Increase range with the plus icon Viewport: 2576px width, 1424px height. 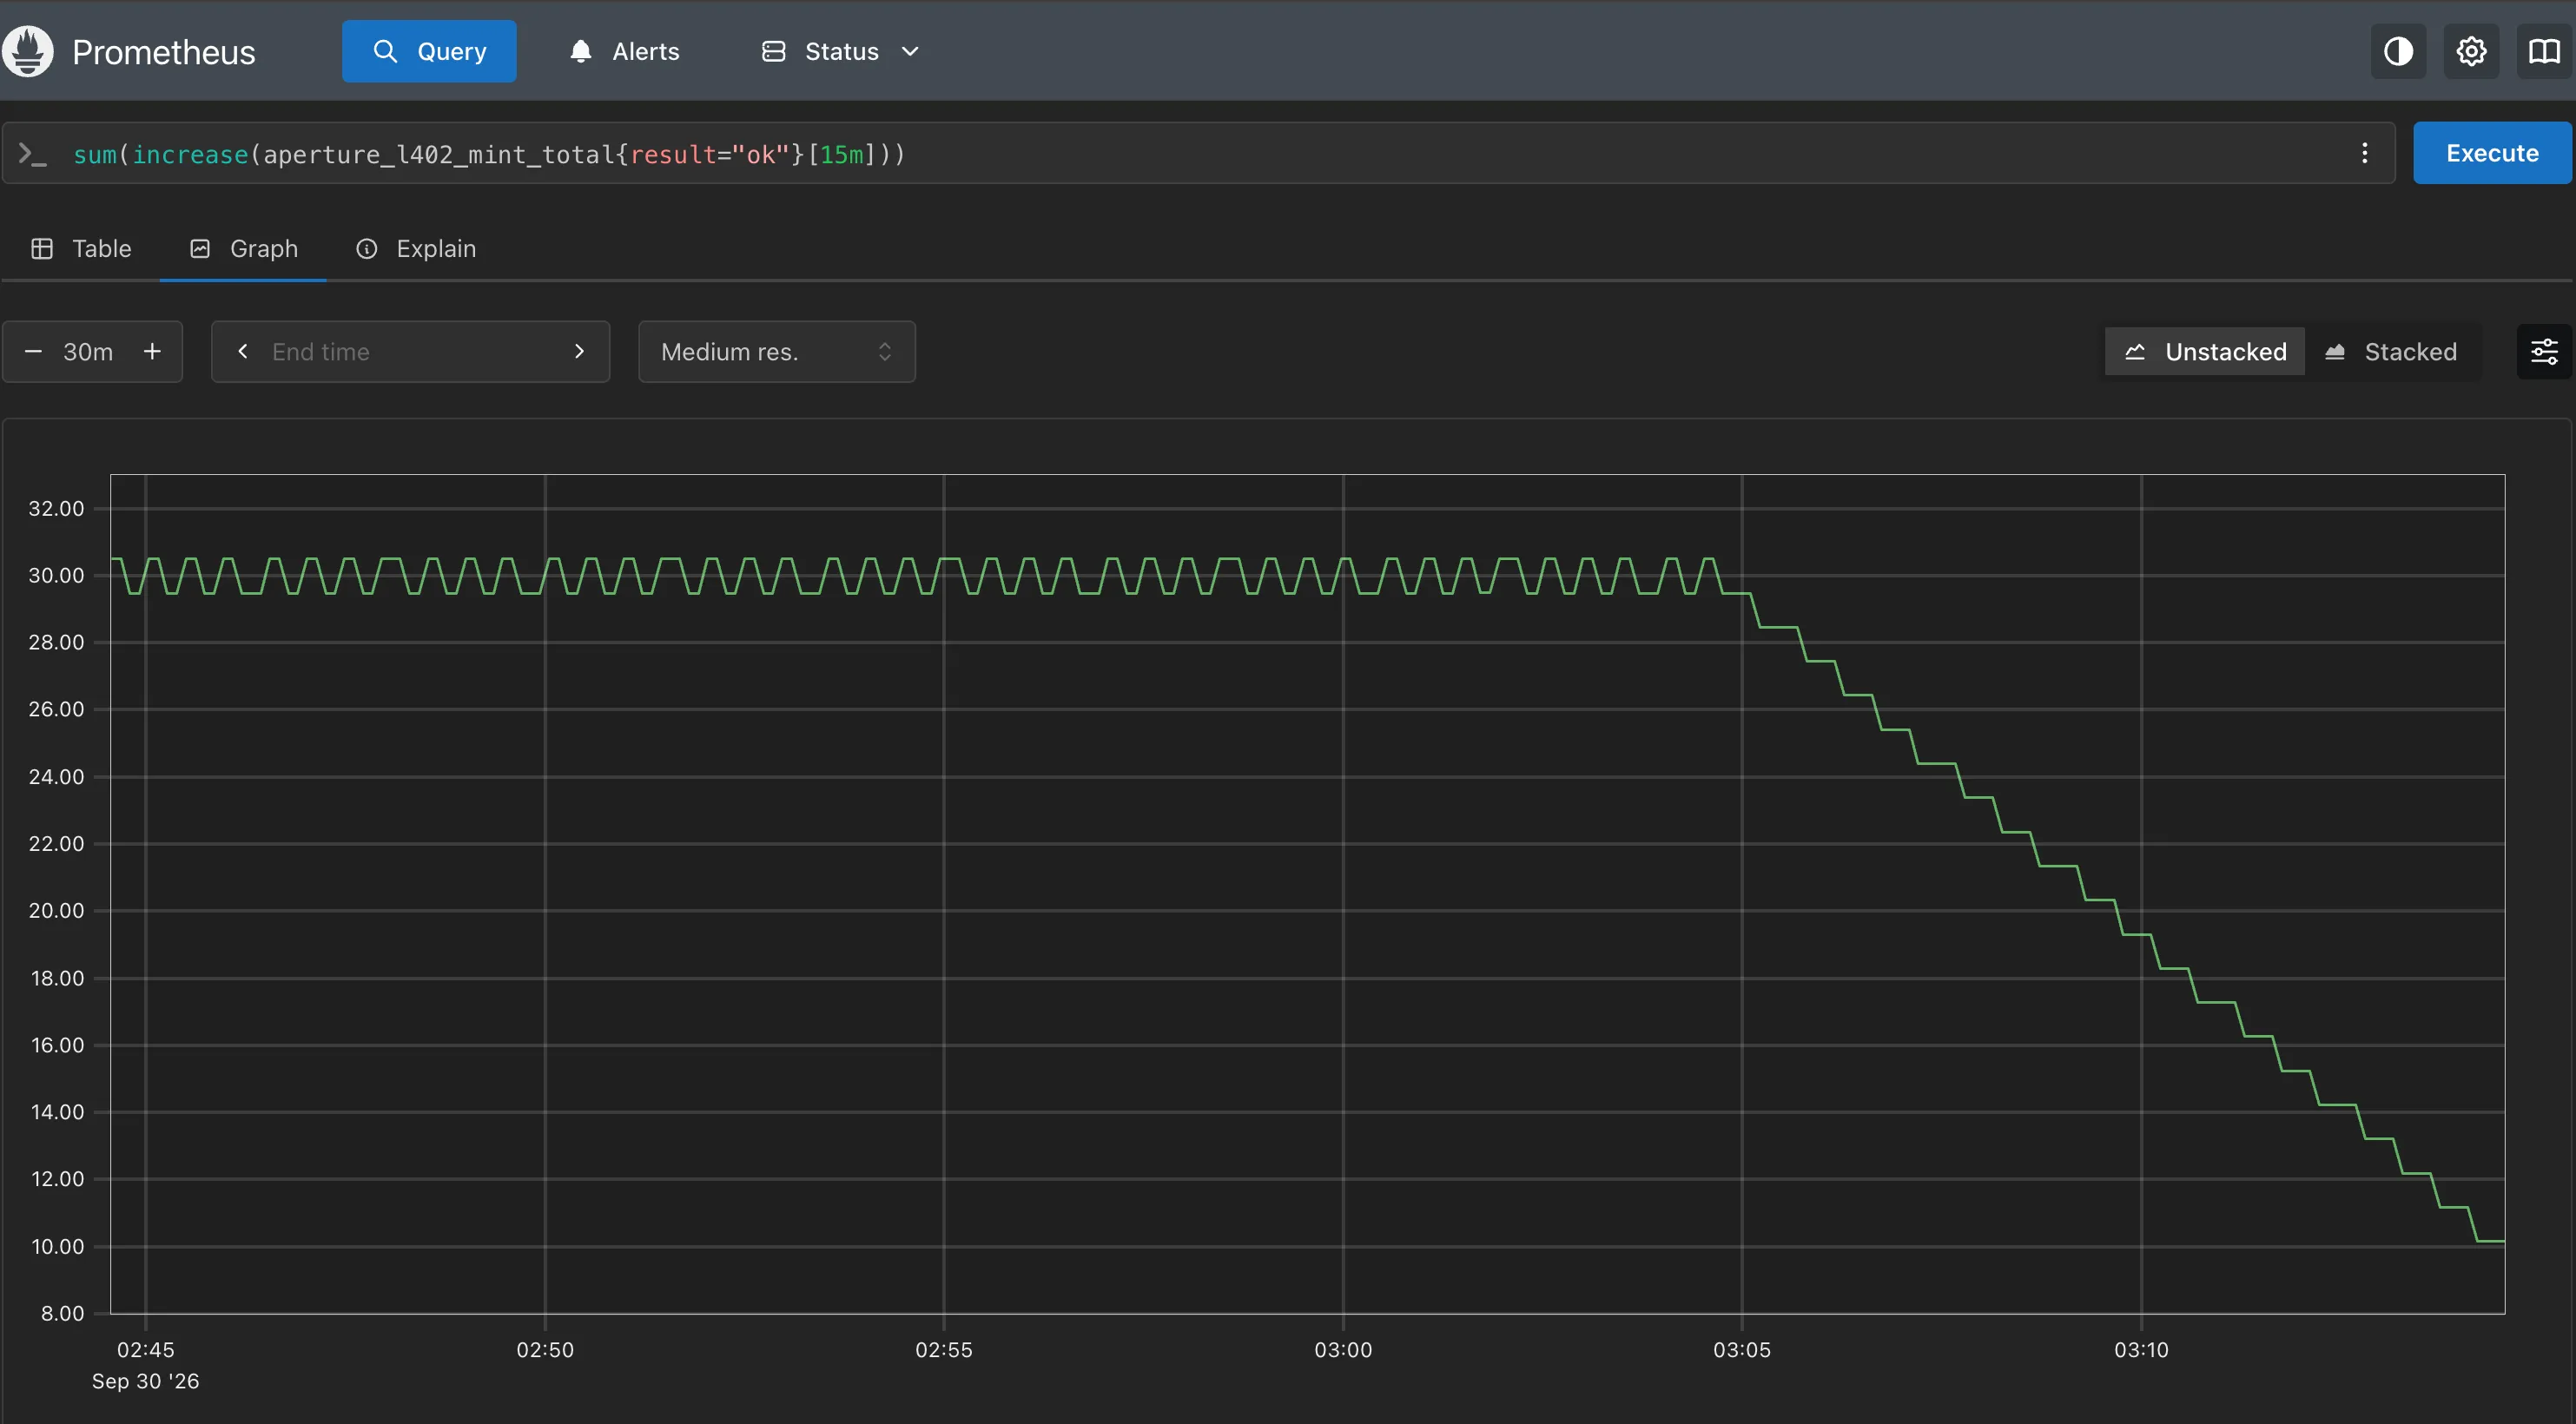[x=152, y=351]
